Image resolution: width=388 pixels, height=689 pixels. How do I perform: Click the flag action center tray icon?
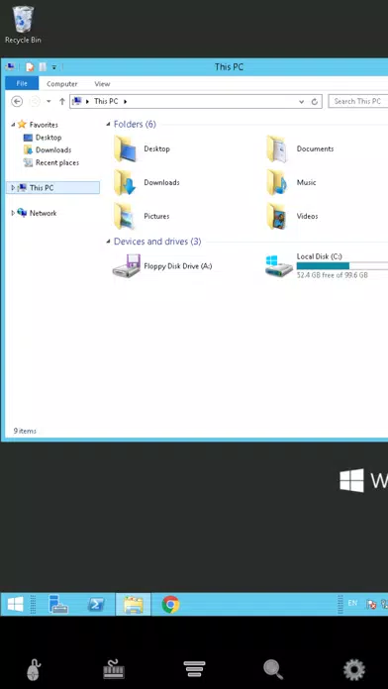tap(371, 604)
